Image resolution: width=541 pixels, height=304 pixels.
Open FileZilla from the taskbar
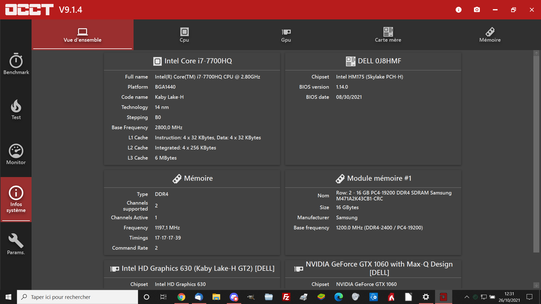pos(286,297)
